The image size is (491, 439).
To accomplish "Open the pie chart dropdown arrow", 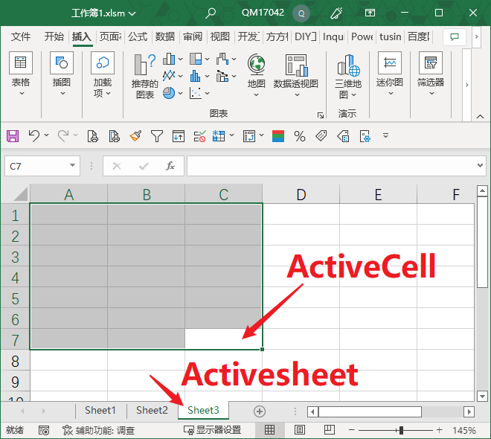I will (x=180, y=93).
